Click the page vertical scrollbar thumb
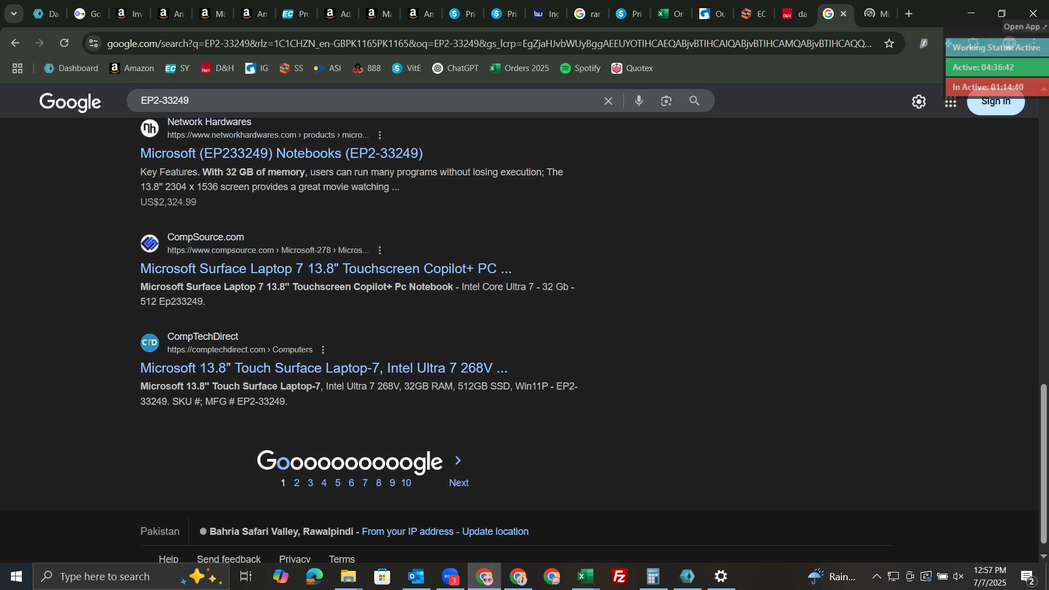The height and width of the screenshot is (590, 1049). click(x=1044, y=464)
